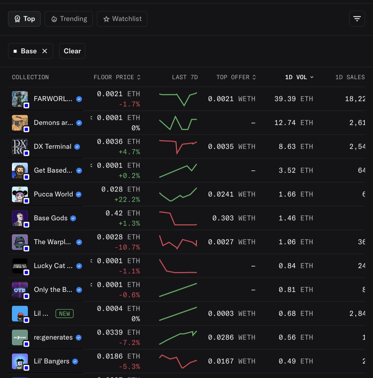Click the flame icon on Trending tab
Image resolution: width=373 pixels, height=378 pixels.
point(54,19)
